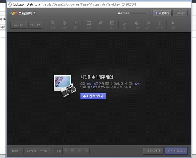The width and height of the screenshot is (196, 158).
Task: Click the heading text 사진을 추가해주세요!
Action: coord(97,77)
